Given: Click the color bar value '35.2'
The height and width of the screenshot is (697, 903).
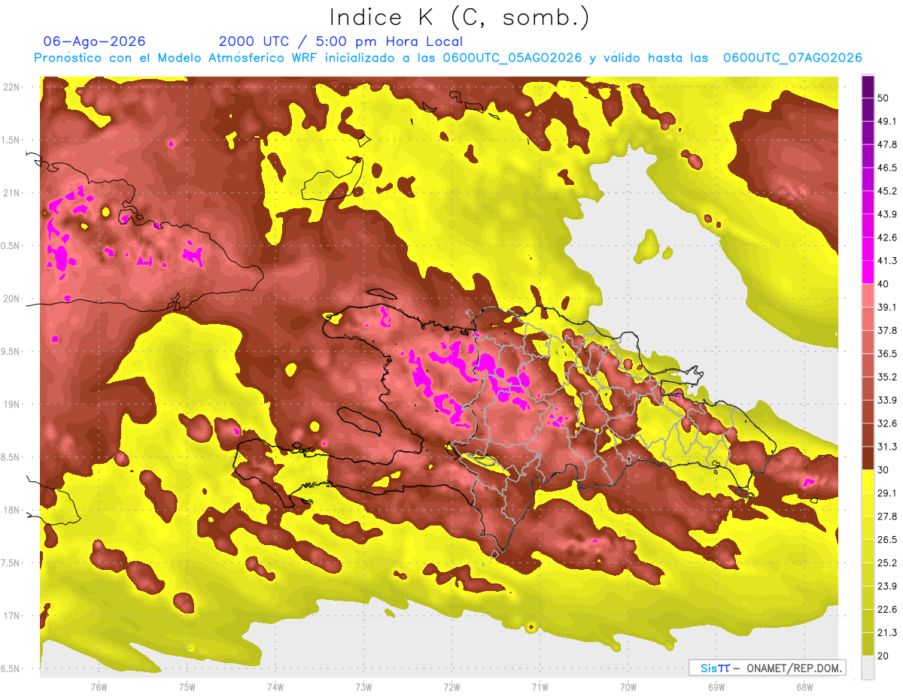Looking at the screenshot, I should pyautogui.click(x=887, y=377).
